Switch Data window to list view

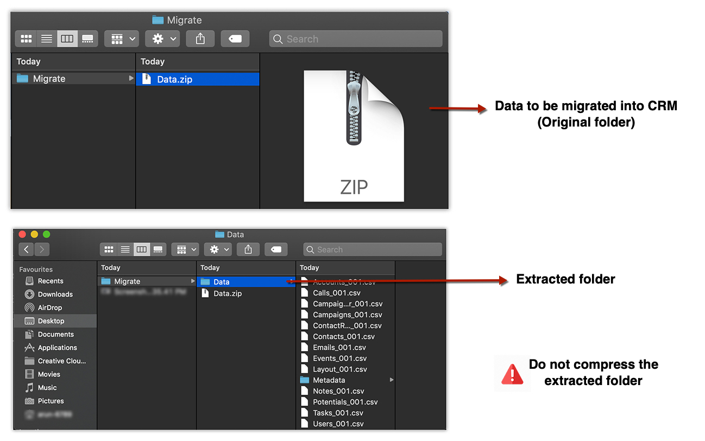click(x=125, y=249)
